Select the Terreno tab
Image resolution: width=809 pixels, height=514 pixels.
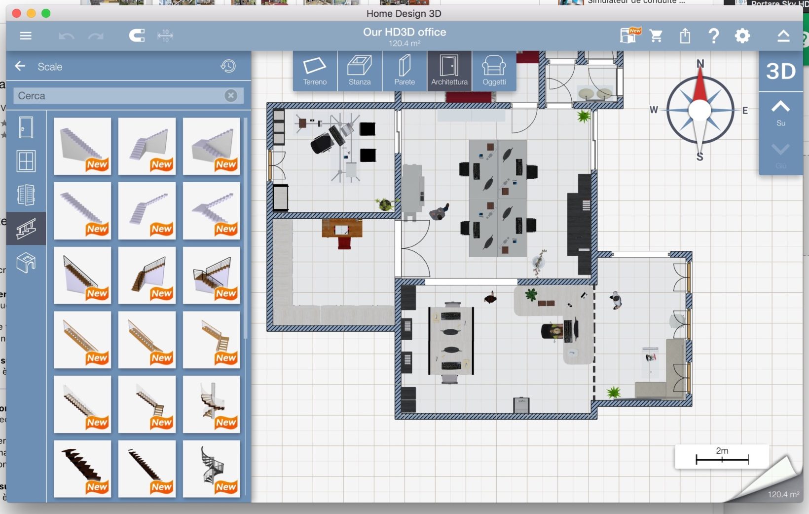pos(315,71)
